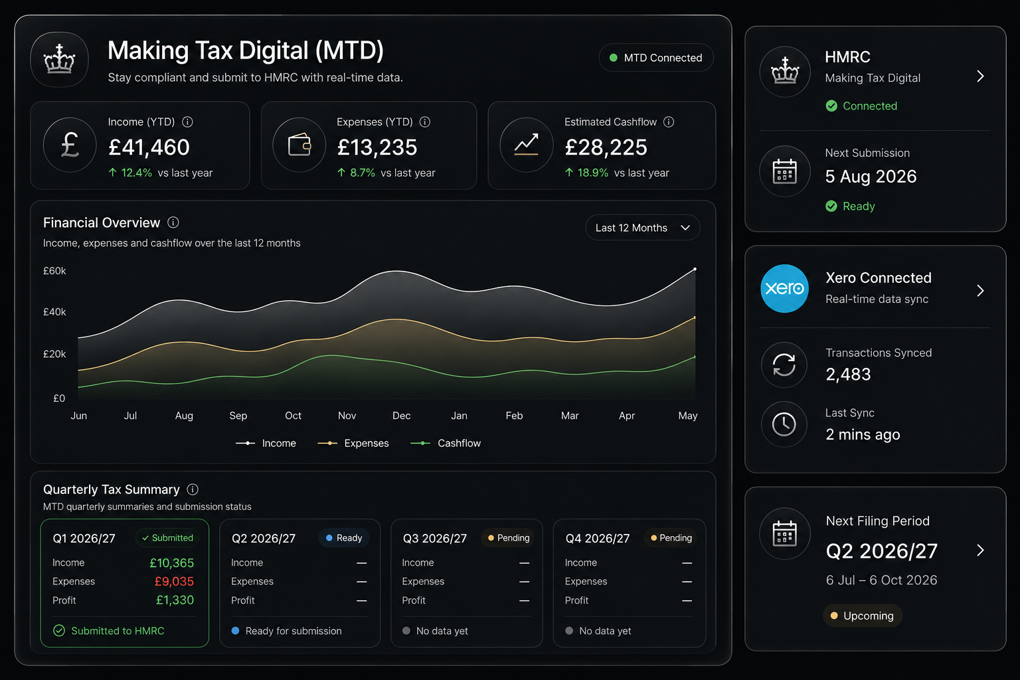Click the 6 Jul – 6 Oct 2026 date range
This screenshot has width=1020, height=680.
(x=881, y=580)
